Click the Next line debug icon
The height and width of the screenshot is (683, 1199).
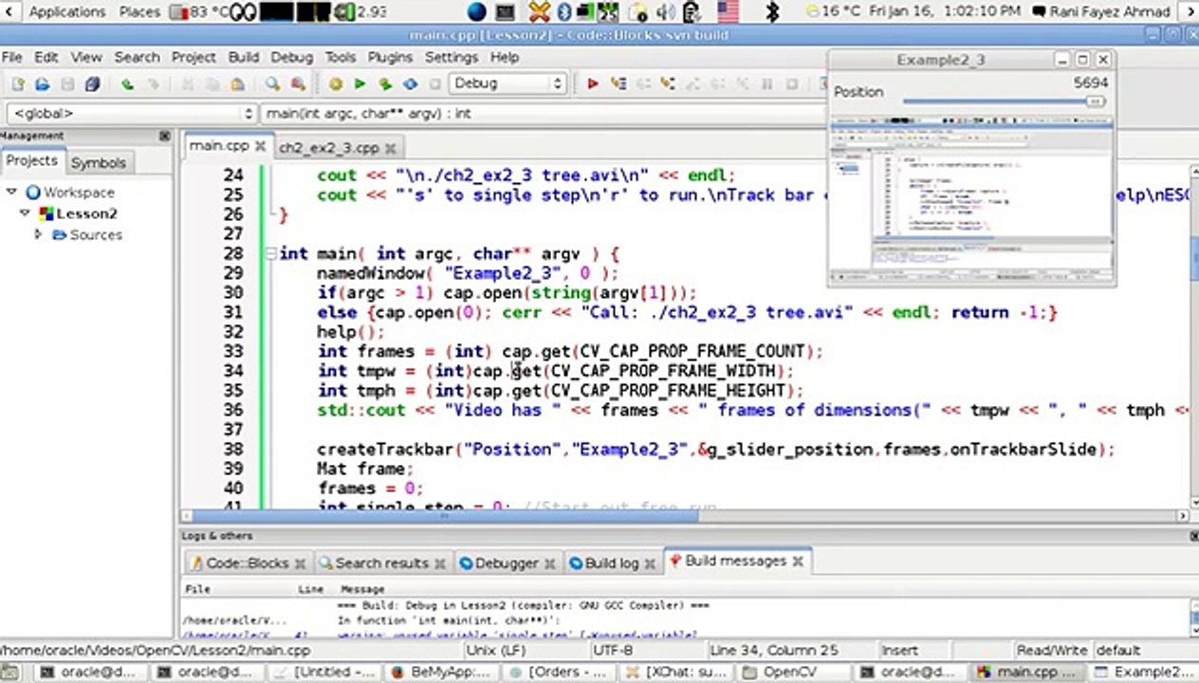click(643, 83)
